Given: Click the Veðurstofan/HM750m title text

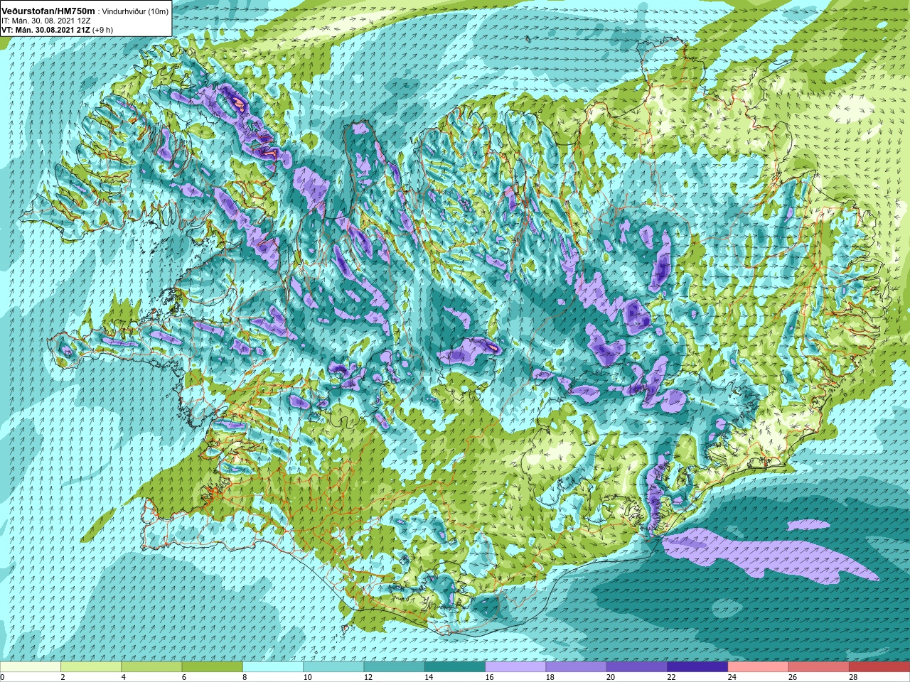Looking at the screenshot, I should click(48, 11).
